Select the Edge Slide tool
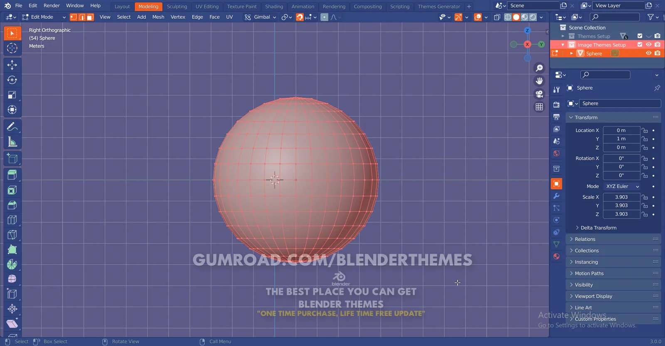This screenshot has height=346, width=665. tap(12, 294)
